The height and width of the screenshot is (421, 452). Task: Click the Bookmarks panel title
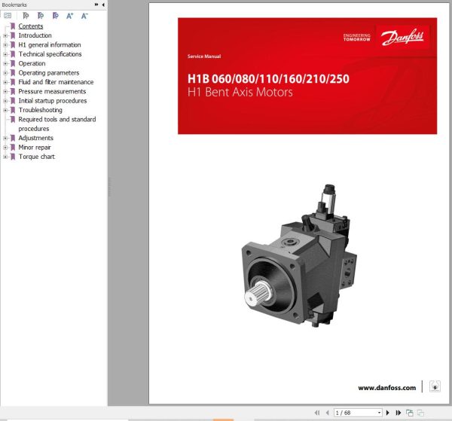14,5
